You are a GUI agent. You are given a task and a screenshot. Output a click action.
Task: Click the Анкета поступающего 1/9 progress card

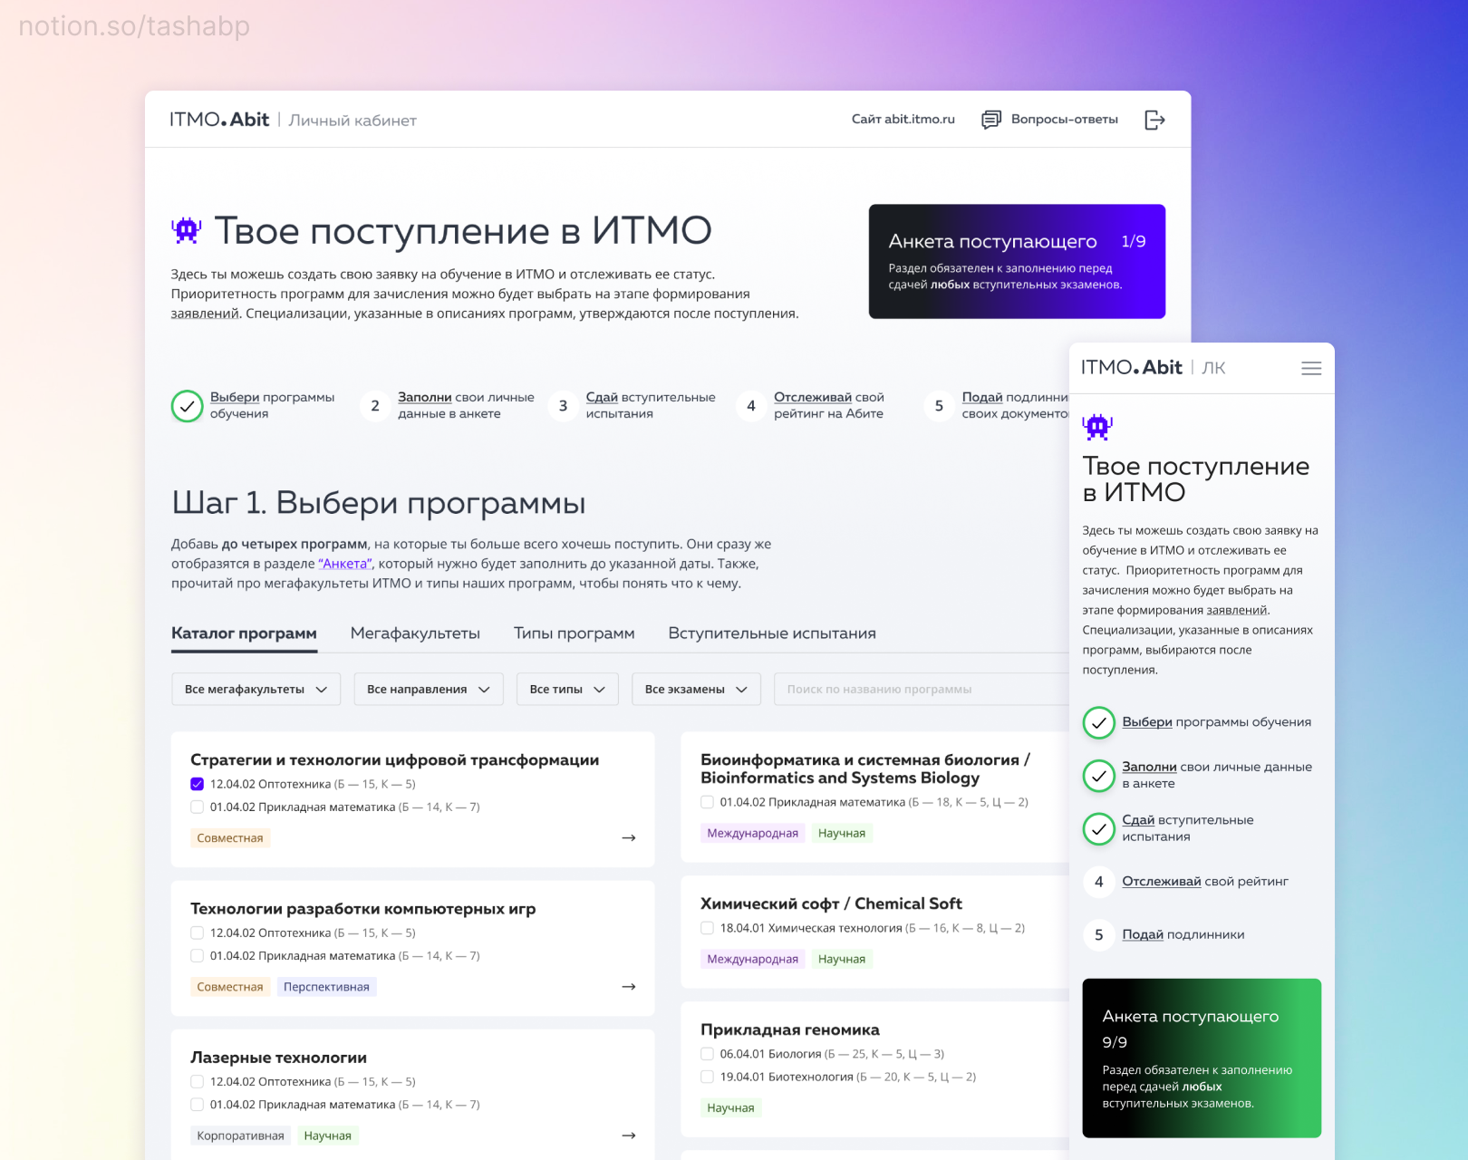click(x=1017, y=261)
